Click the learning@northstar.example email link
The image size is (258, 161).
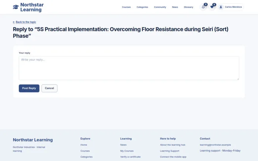click(215, 145)
